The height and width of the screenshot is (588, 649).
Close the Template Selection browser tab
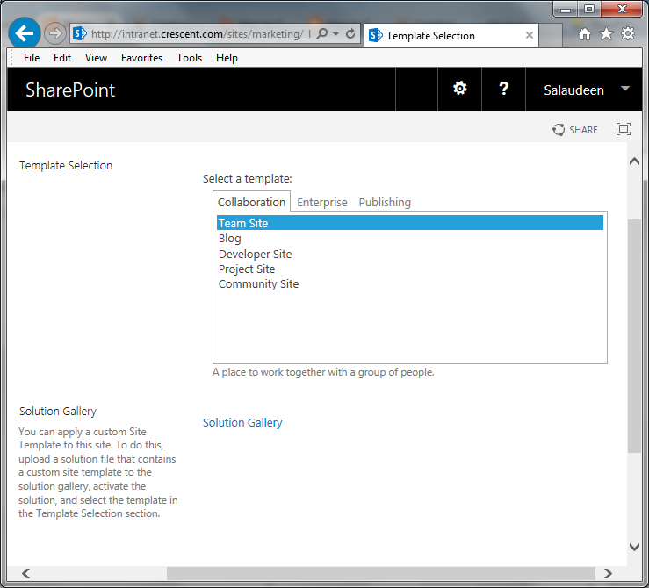tap(529, 35)
